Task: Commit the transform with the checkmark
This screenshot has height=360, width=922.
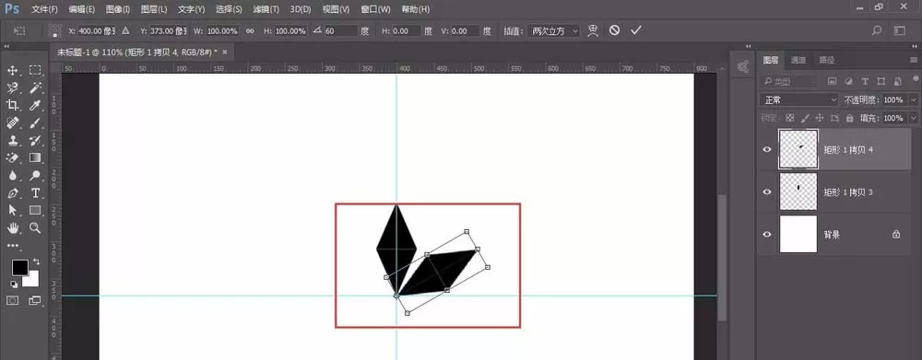Action: (635, 30)
